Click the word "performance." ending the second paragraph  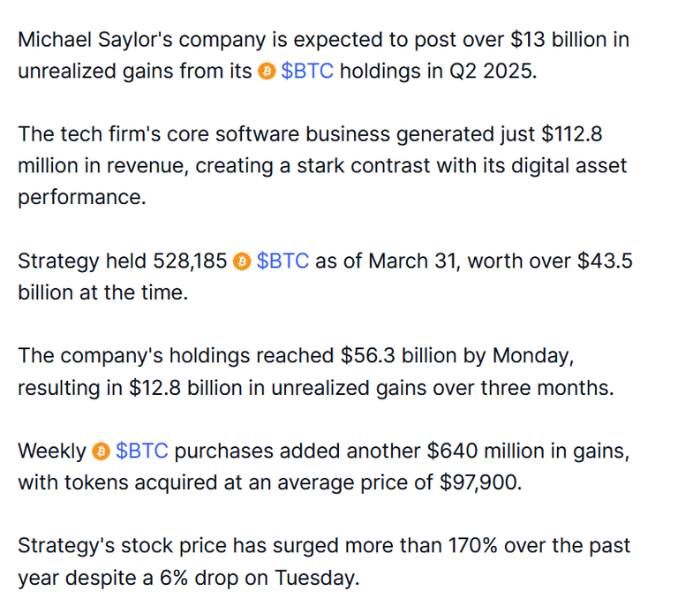click(82, 198)
